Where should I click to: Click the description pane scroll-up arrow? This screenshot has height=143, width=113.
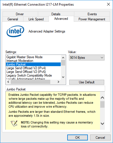coord(102,98)
